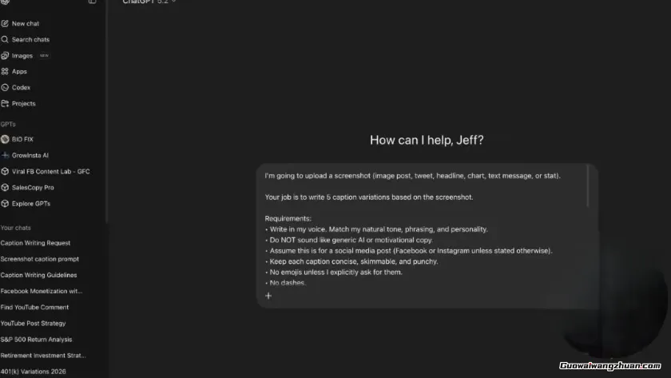Select Viral FB Content Lab - GFC

pos(50,171)
